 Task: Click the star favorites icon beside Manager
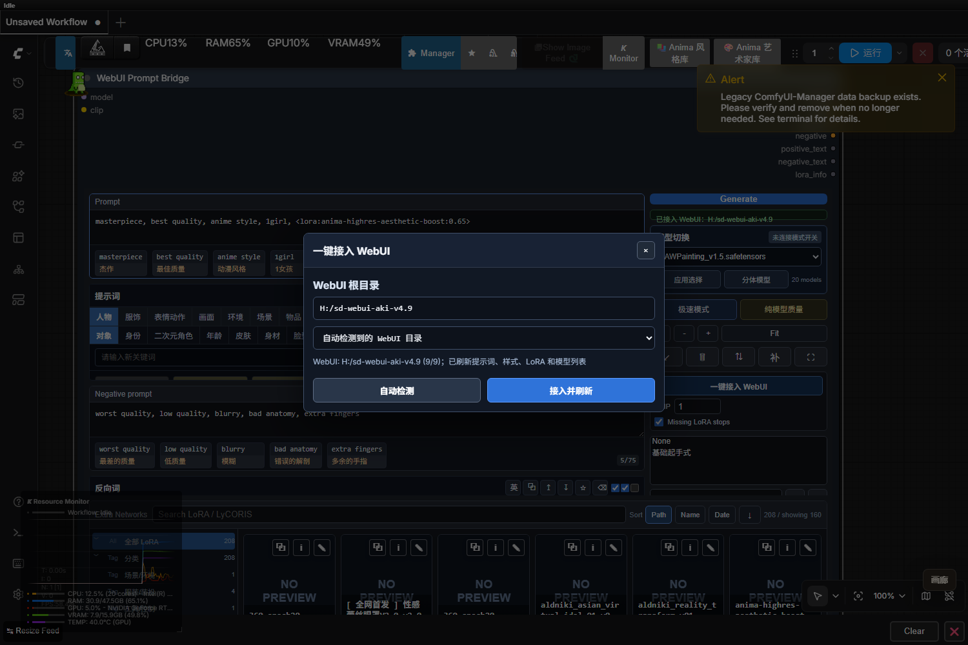[x=472, y=53]
